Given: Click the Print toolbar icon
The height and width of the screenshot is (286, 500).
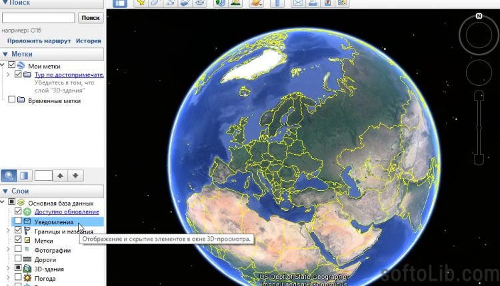Looking at the screenshot, I should tap(313, 3).
